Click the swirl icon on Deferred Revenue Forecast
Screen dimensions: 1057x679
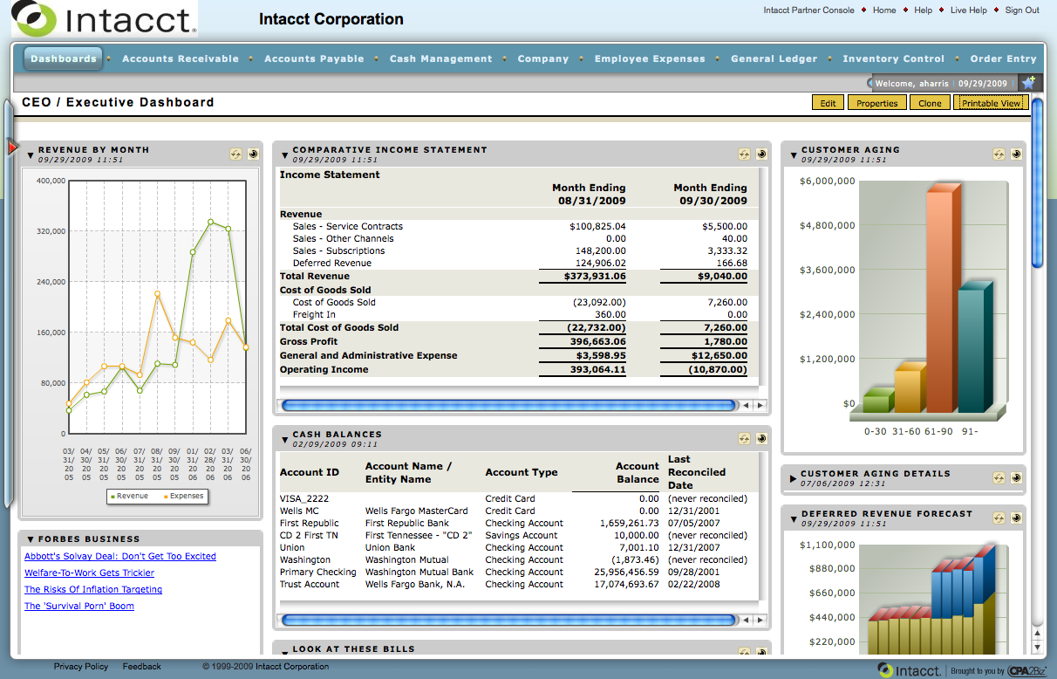click(x=1016, y=518)
